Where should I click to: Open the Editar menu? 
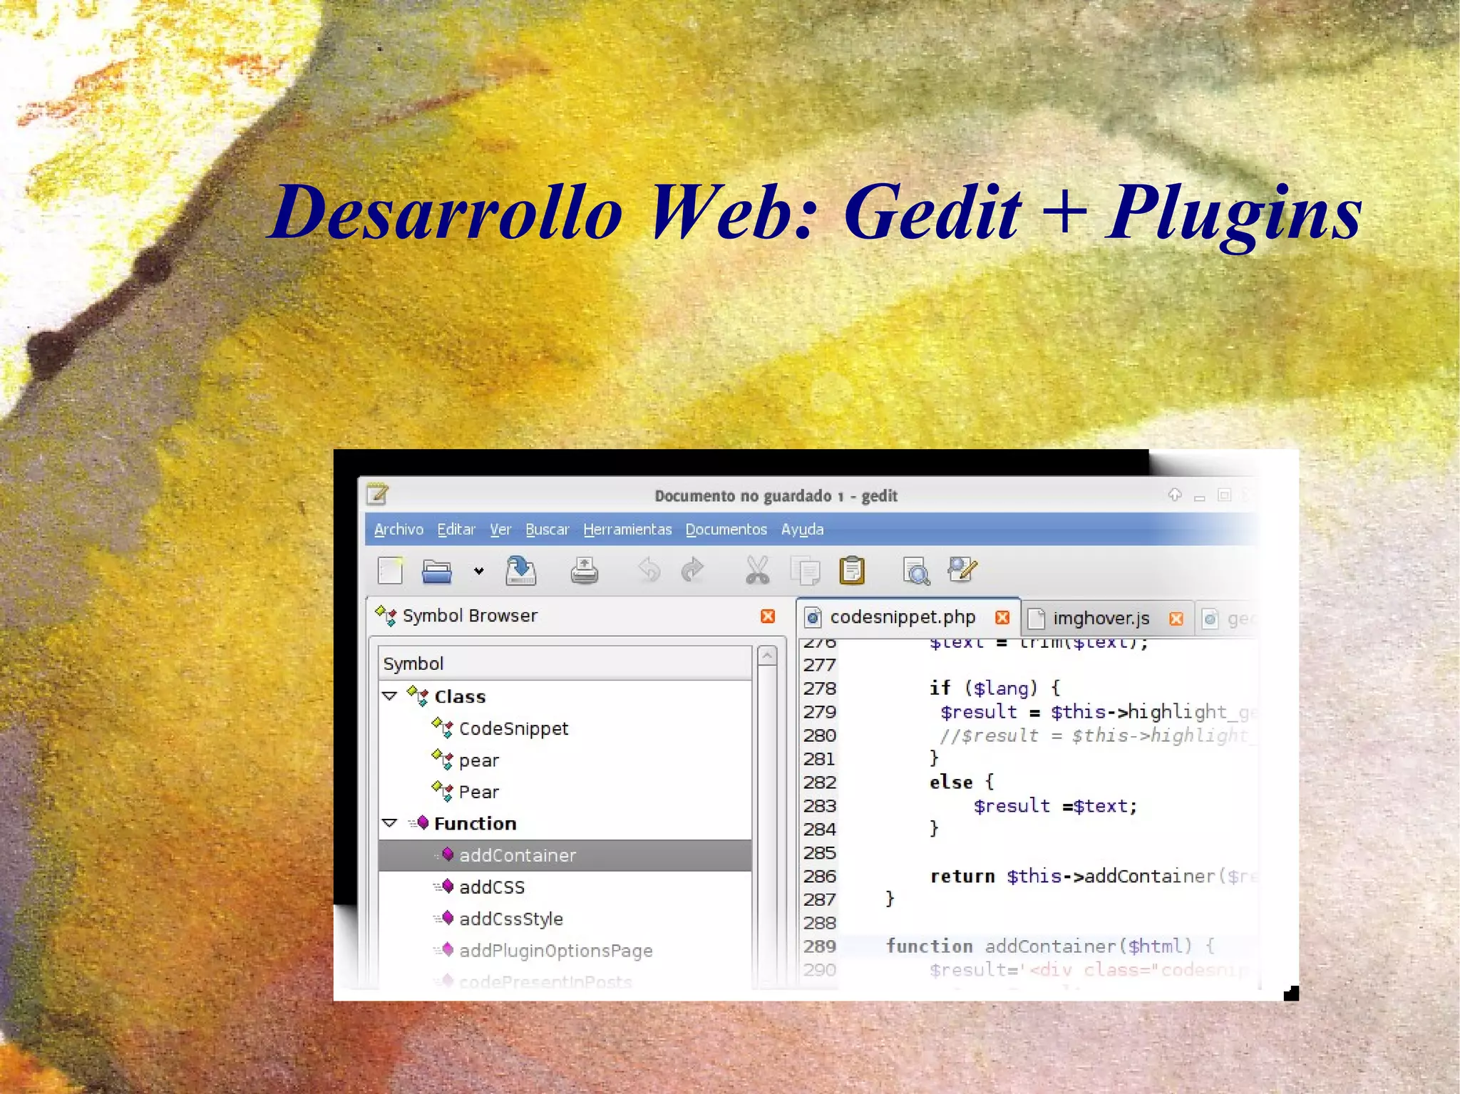[456, 530]
